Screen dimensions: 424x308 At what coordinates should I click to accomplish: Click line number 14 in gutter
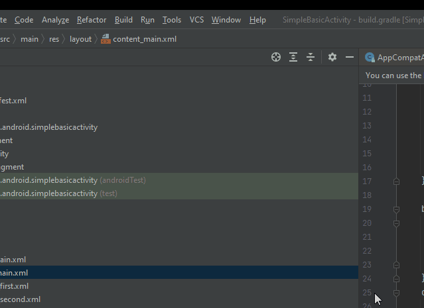click(367, 140)
